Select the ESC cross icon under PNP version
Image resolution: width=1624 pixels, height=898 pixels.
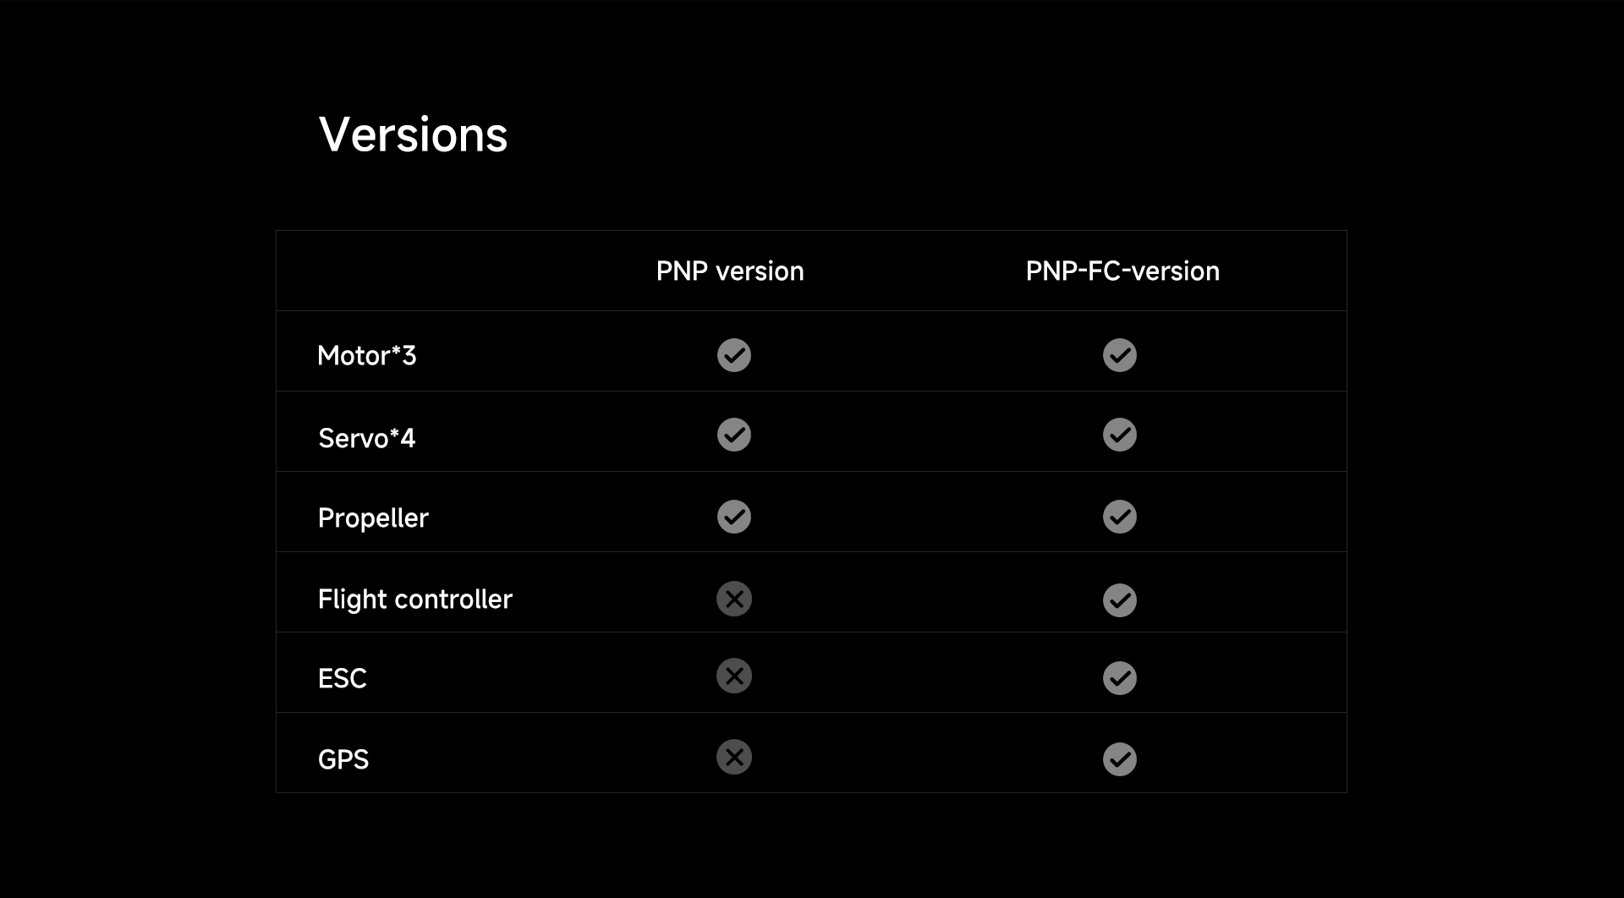pyautogui.click(x=734, y=676)
